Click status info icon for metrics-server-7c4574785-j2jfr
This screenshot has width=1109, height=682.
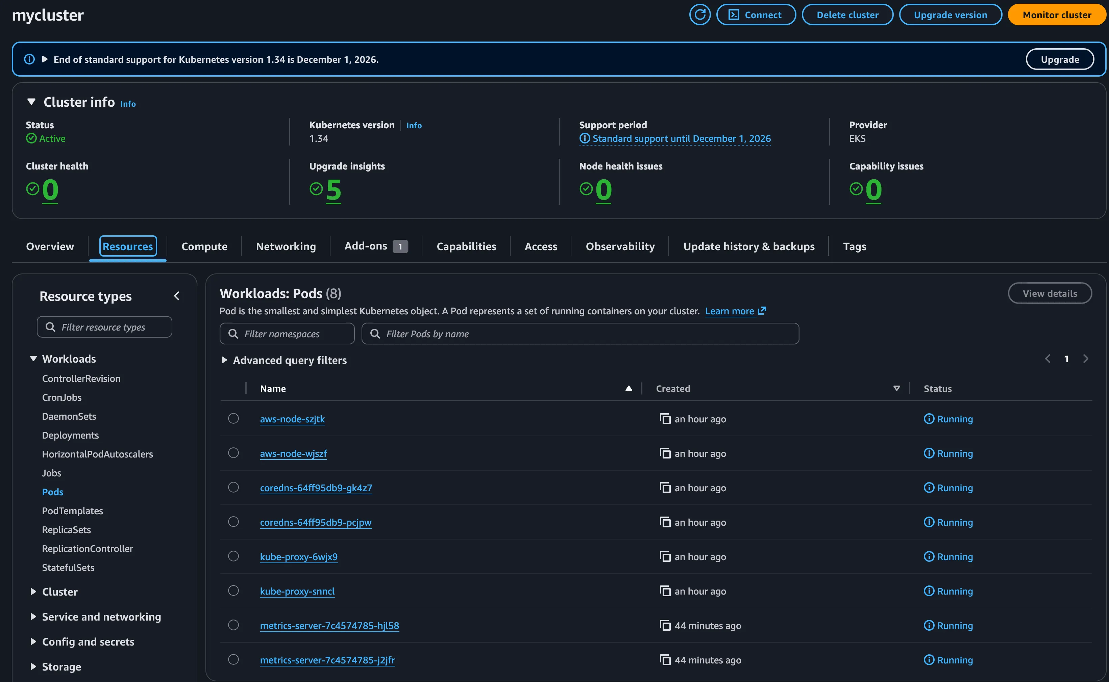pyautogui.click(x=929, y=659)
